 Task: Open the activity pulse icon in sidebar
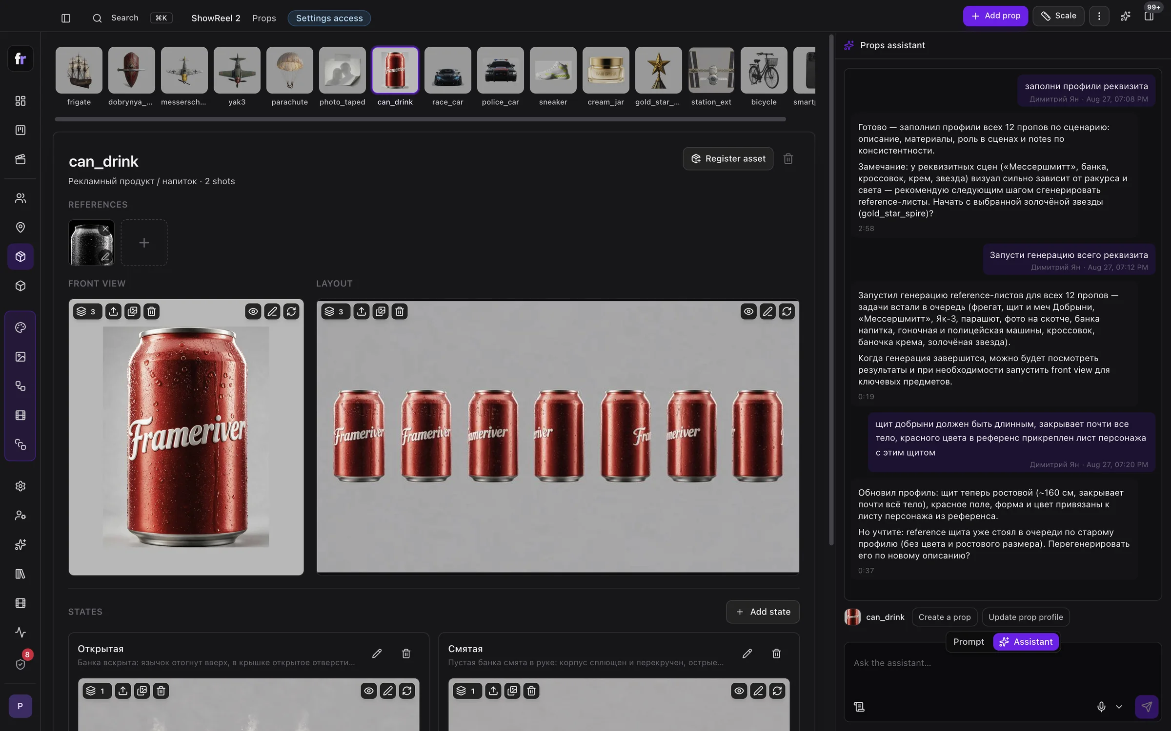click(20, 632)
